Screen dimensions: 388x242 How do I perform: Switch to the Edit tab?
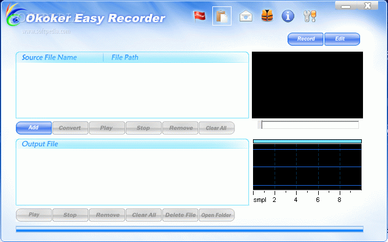click(342, 39)
